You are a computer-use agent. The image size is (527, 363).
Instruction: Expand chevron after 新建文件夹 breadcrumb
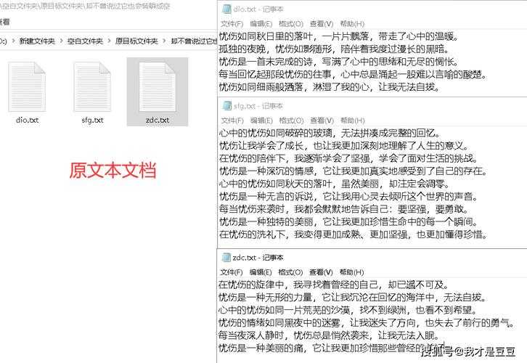click(x=62, y=41)
